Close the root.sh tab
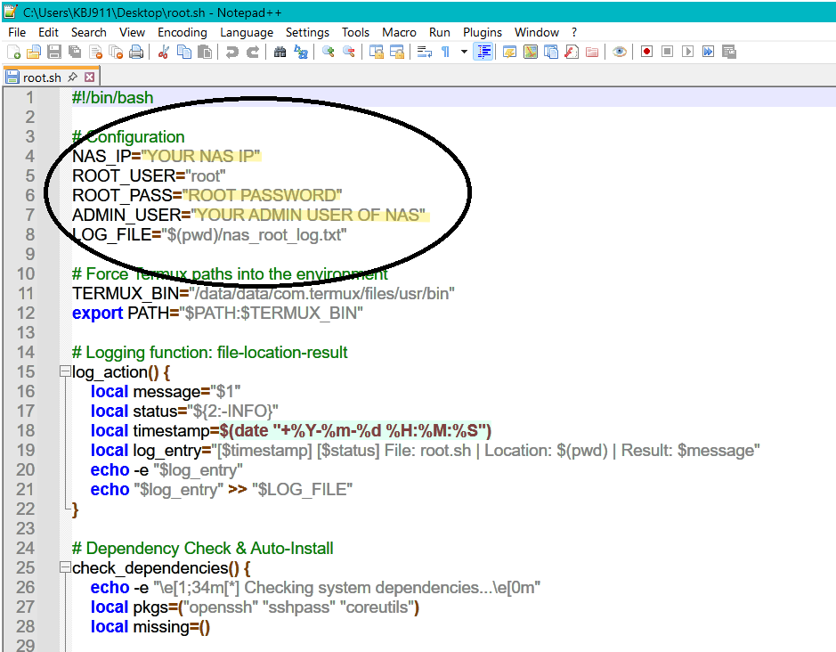836x652 pixels. point(88,77)
